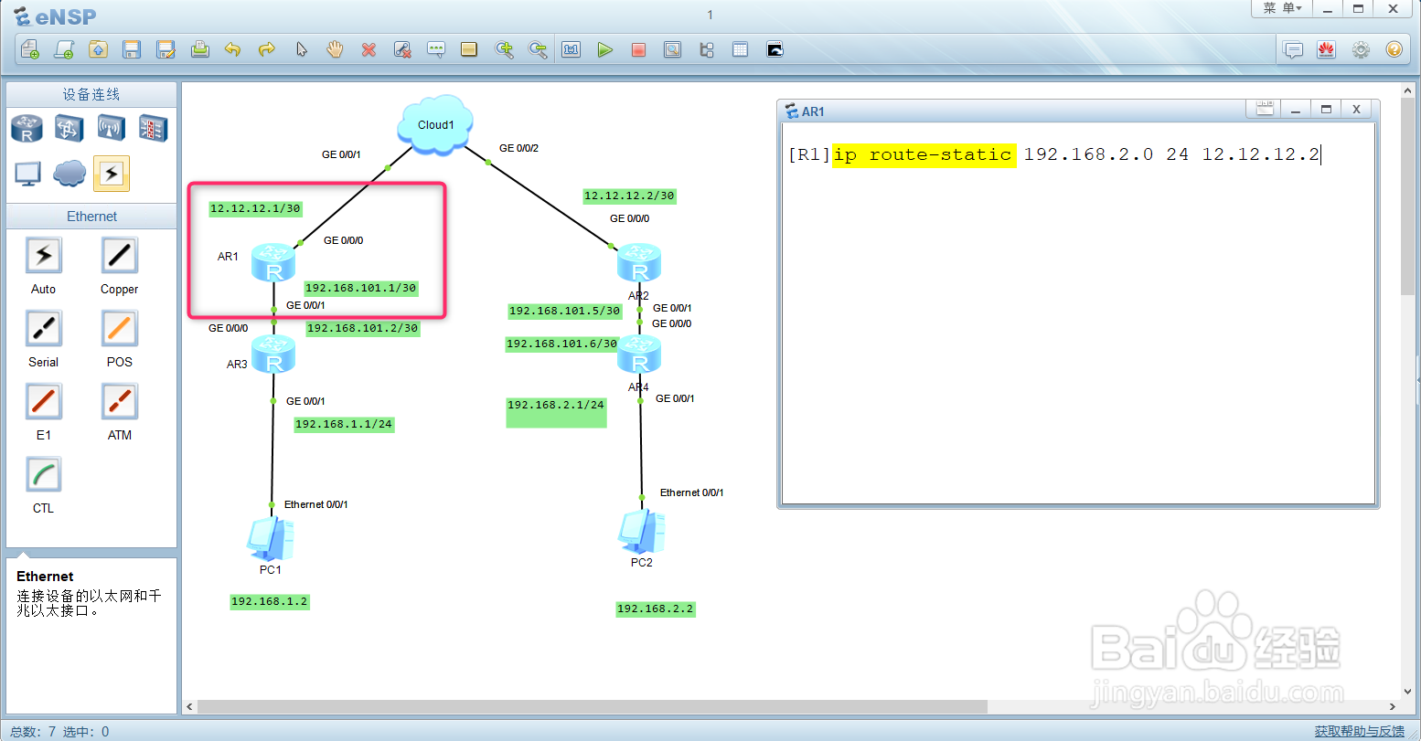Viewport: 1421px width, 741px height.
Task: Click the 12.12.12.1/30 label
Action: click(255, 208)
